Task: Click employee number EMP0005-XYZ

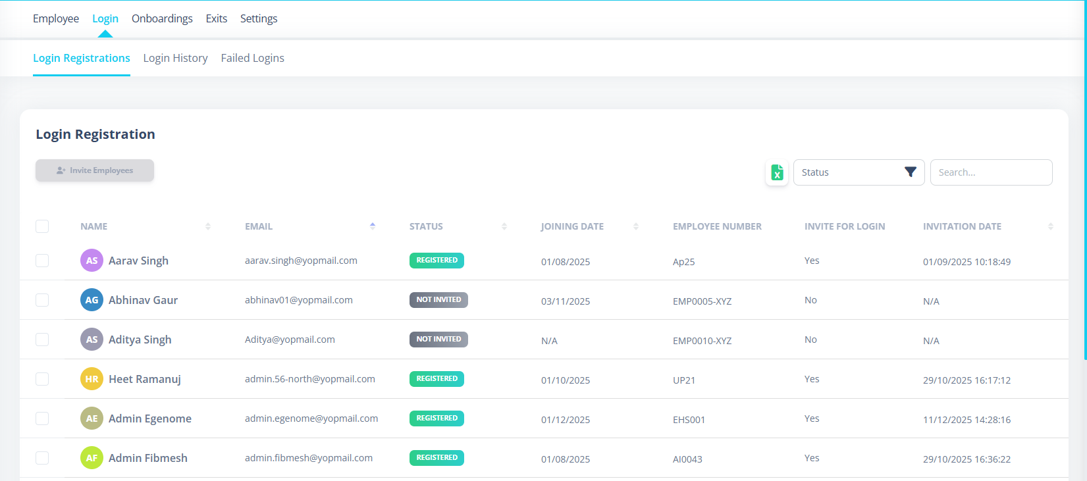Action: [x=702, y=301]
